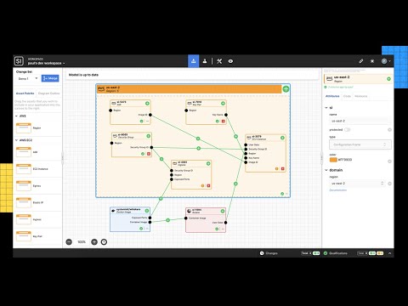This screenshot has width=408, height=306.
Task: Zoom out the diagram with minus button
Action: 69,242
